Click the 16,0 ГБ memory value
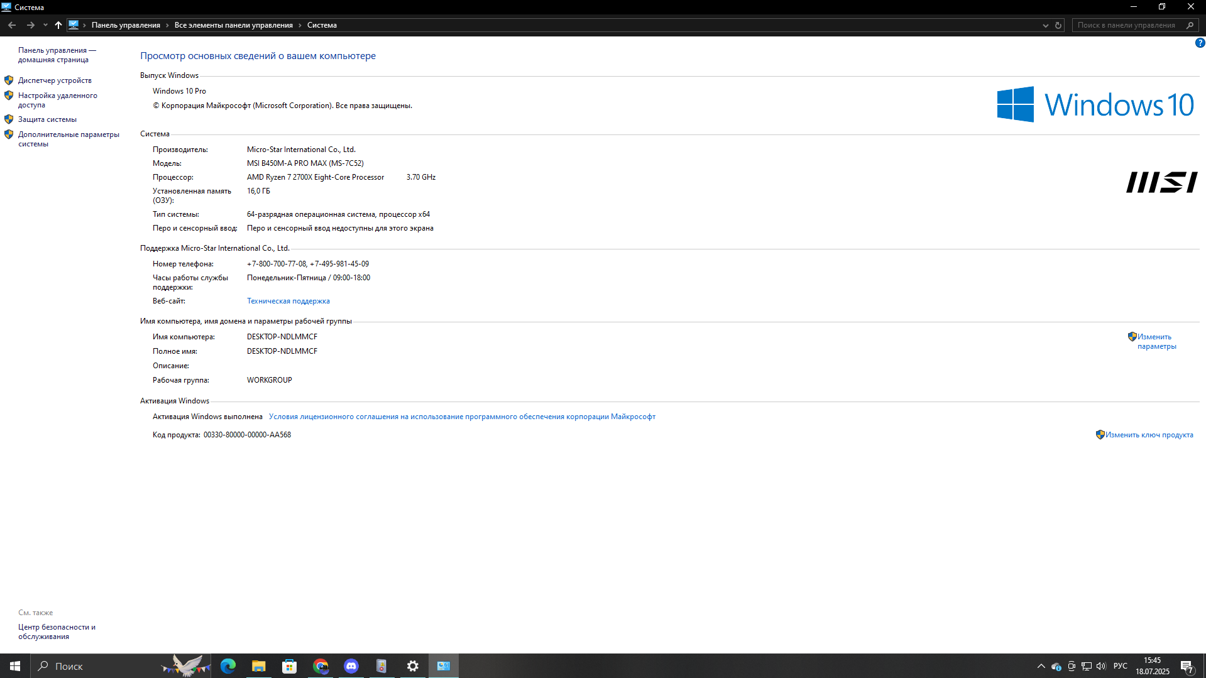1206x678 pixels. 258,191
